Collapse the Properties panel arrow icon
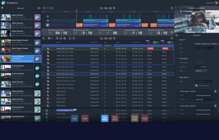The image size is (219, 140). pyautogui.click(x=177, y=35)
